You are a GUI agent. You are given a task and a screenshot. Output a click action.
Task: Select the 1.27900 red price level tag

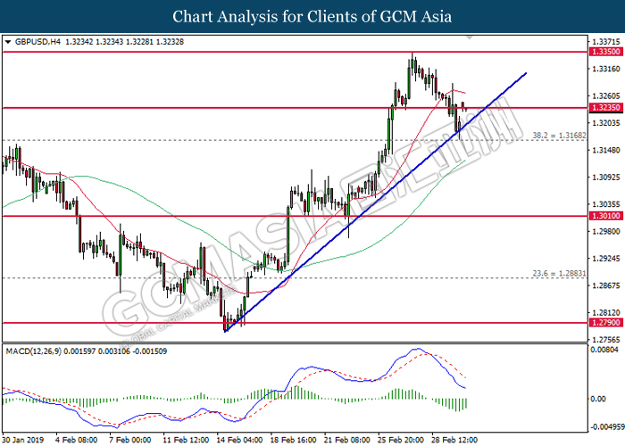coord(606,323)
